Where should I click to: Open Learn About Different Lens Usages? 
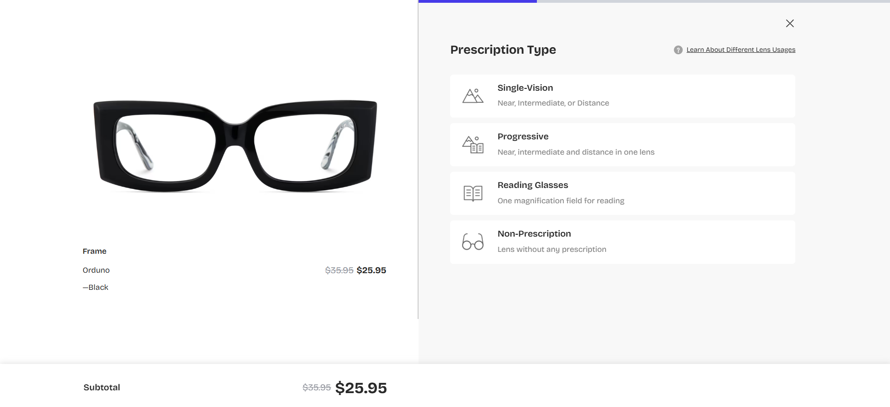click(741, 50)
